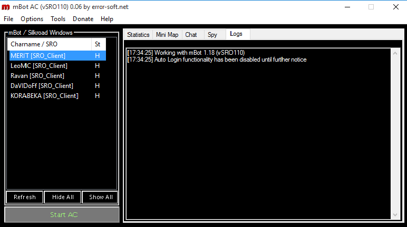This screenshot has height=227, width=407.
Task: Open the Donate menu
Action: click(83, 19)
